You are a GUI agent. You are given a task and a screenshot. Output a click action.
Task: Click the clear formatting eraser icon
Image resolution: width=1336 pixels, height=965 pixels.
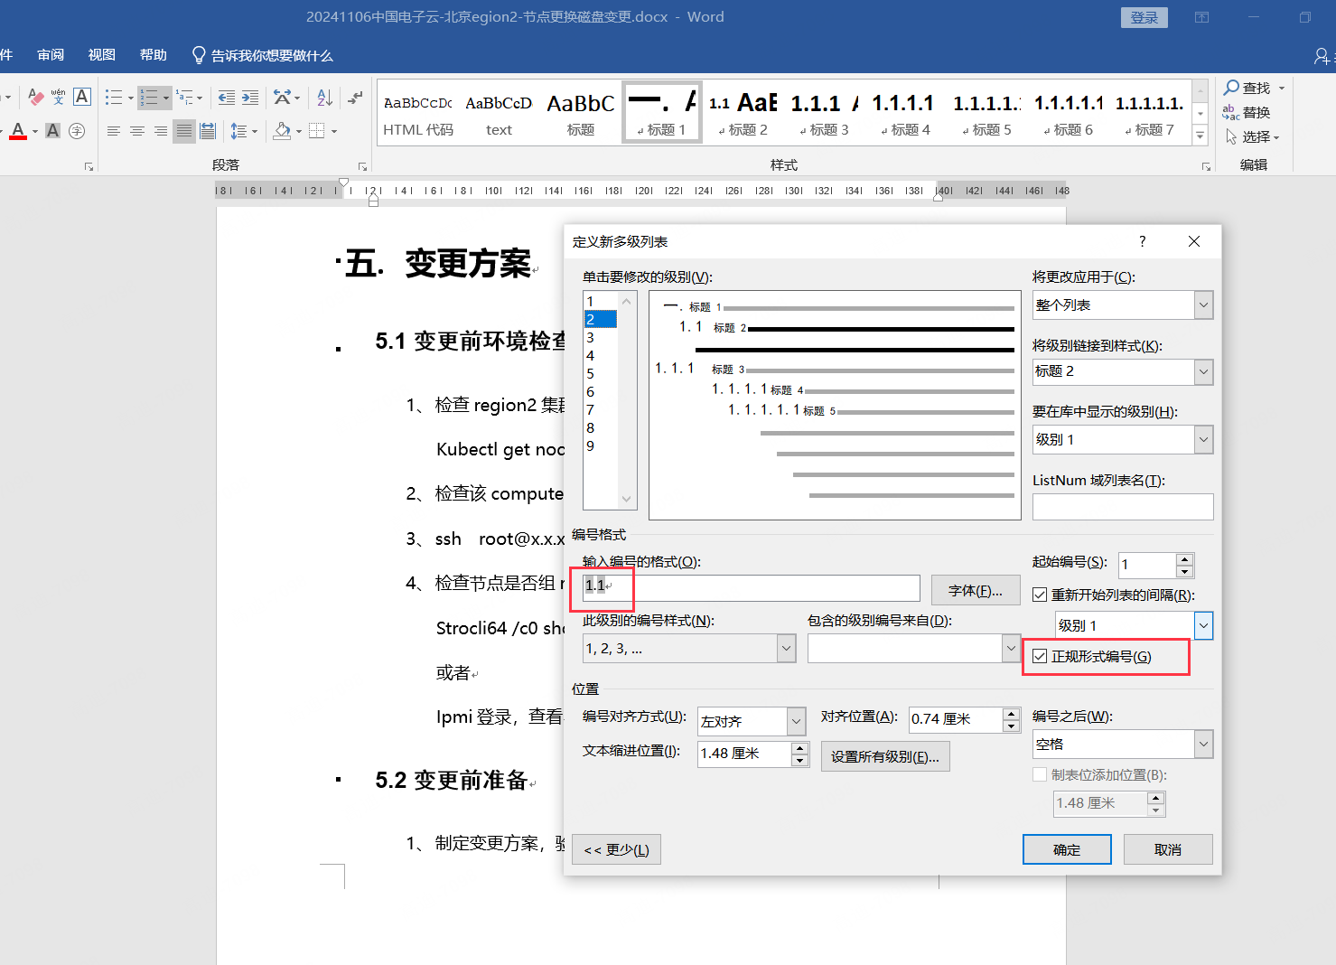pyautogui.click(x=36, y=97)
